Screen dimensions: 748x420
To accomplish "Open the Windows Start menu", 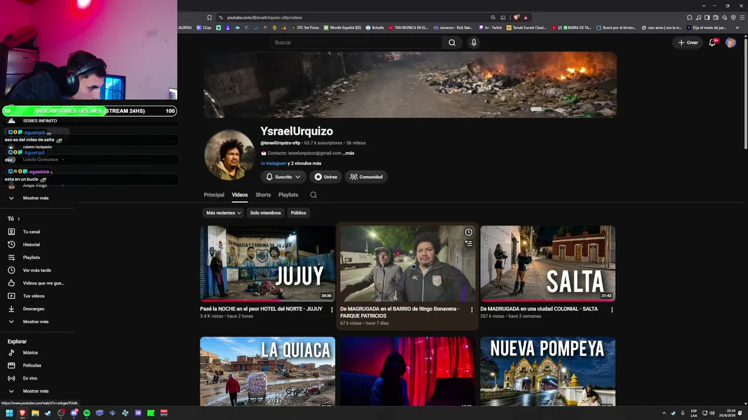I will tap(9, 413).
